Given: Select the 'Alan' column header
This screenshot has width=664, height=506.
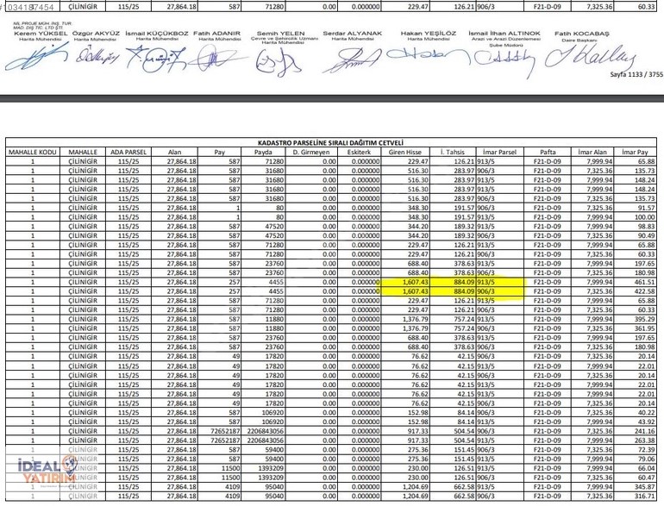Looking at the screenshot, I should pyautogui.click(x=174, y=152).
